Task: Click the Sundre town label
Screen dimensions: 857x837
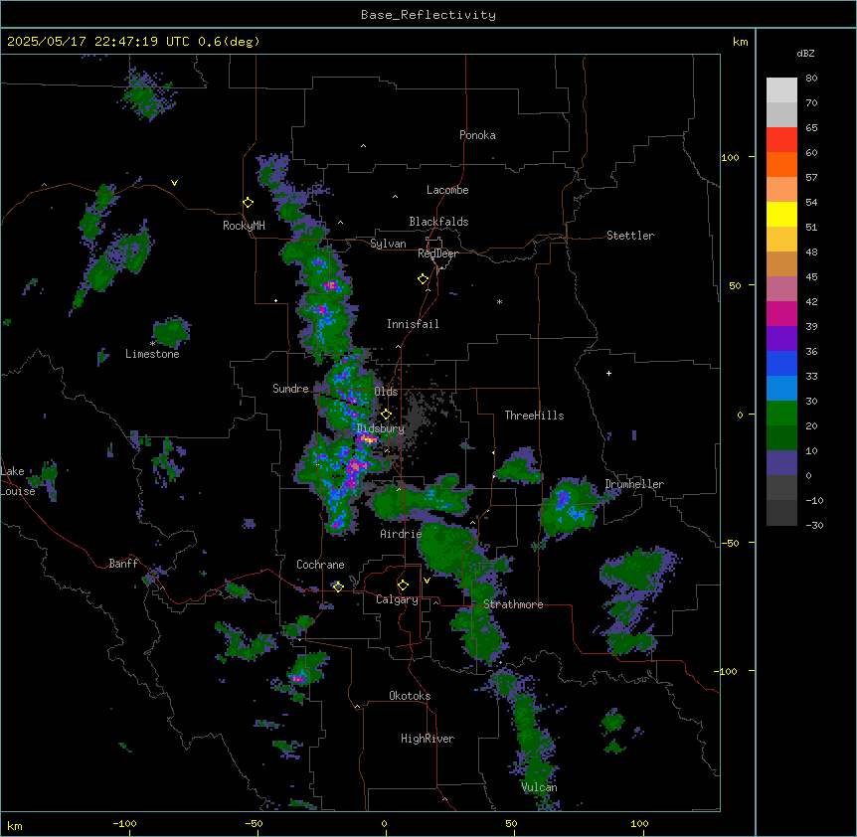Action: click(x=290, y=389)
